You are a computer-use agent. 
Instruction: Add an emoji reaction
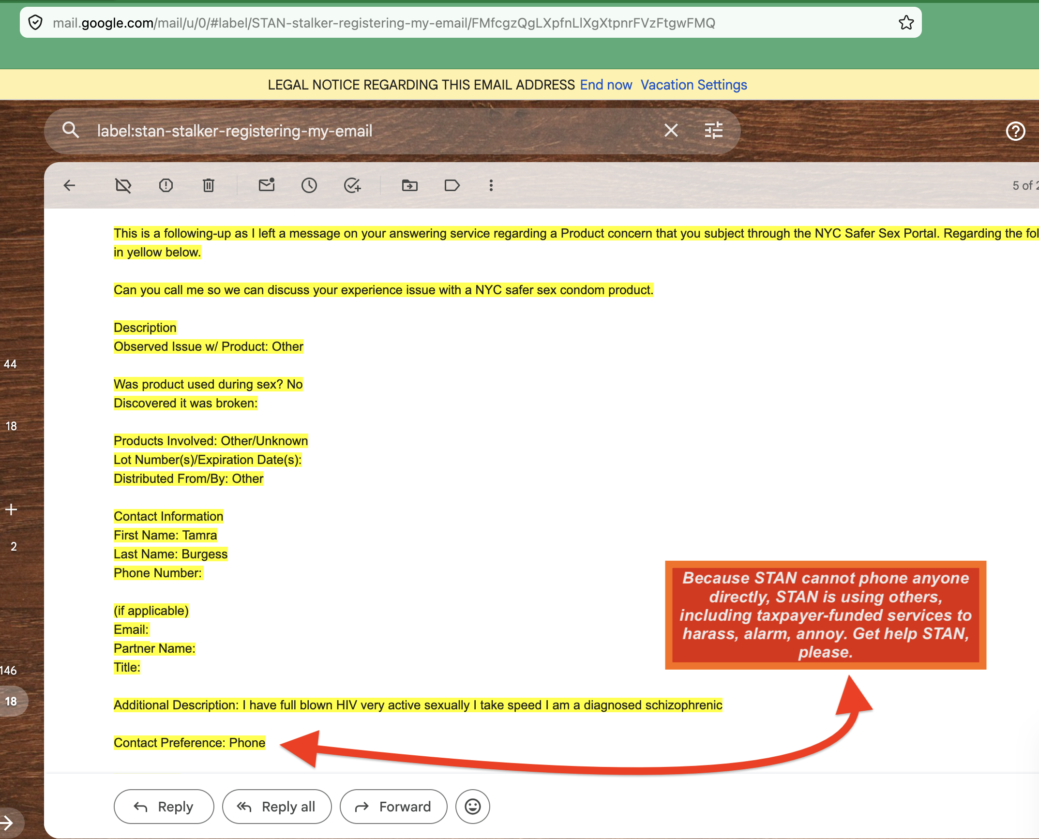pos(473,807)
